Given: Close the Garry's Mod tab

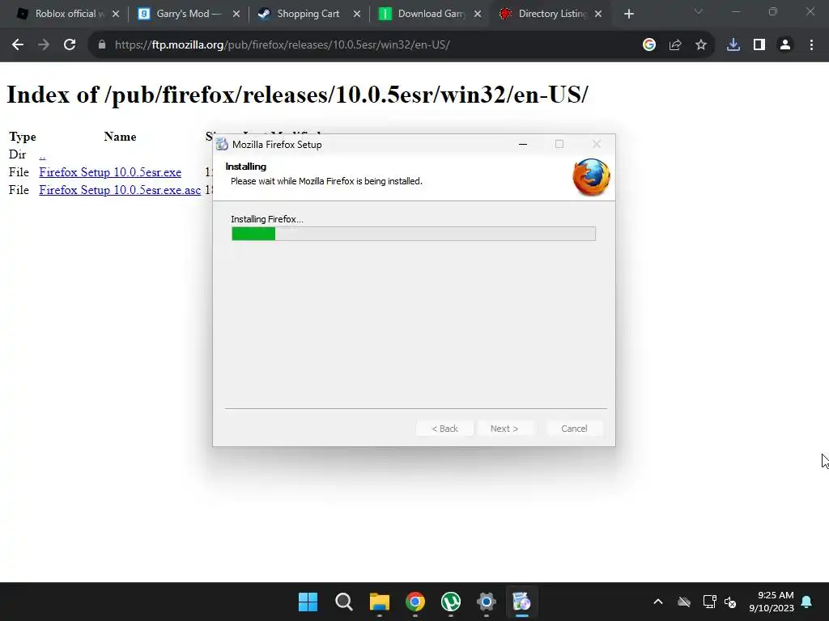Looking at the screenshot, I should 236,15.
